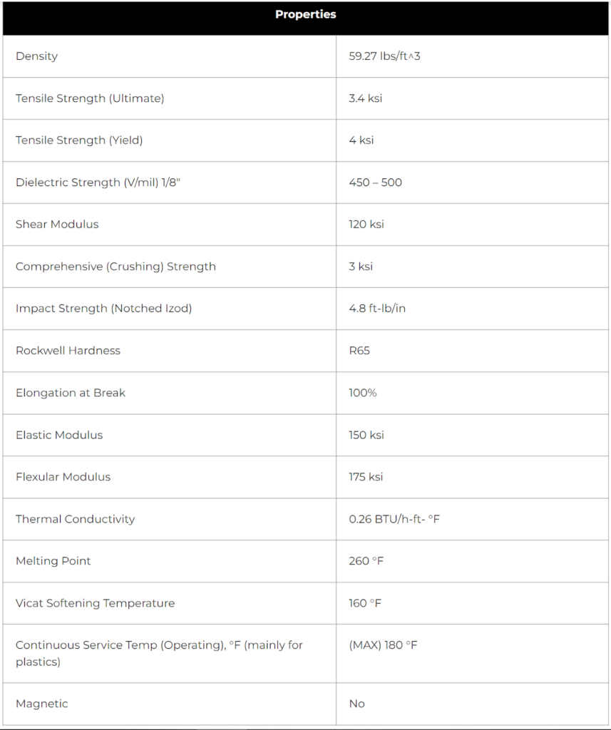Image resolution: width=611 pixels, height=730 pixels.
Task: Select the Shear Modulus label
Action: click(x=57, y=225)
